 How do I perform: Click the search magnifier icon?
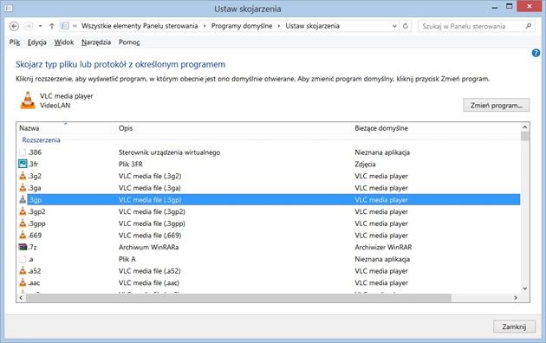coord(529,26)
